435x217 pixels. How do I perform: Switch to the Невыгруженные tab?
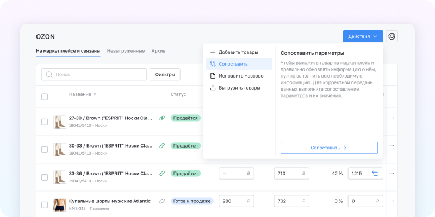126,51
